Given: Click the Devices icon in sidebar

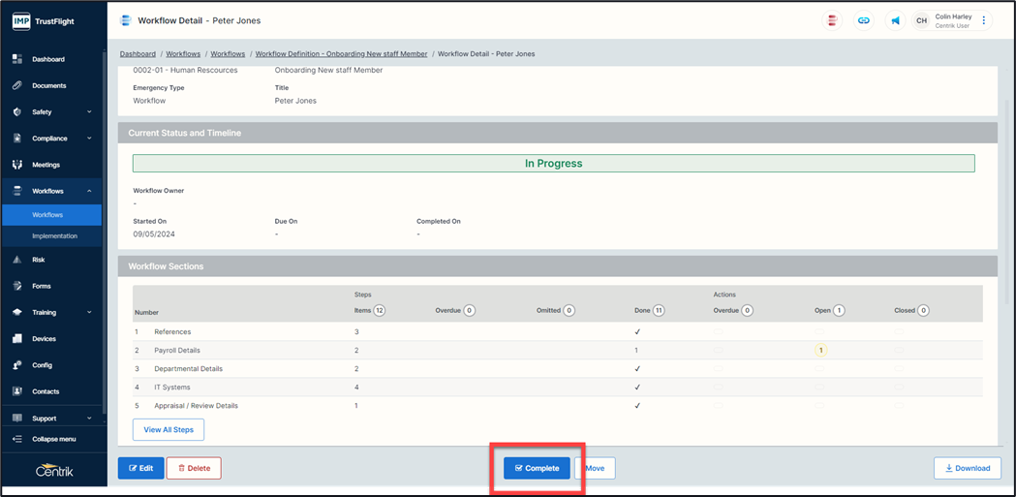Looking at the screenshot, I should [17, 339].
